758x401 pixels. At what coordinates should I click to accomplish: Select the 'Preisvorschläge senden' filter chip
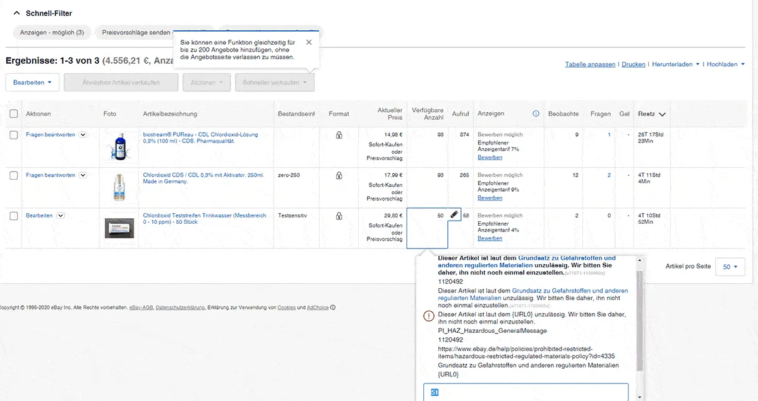(136, 32)
